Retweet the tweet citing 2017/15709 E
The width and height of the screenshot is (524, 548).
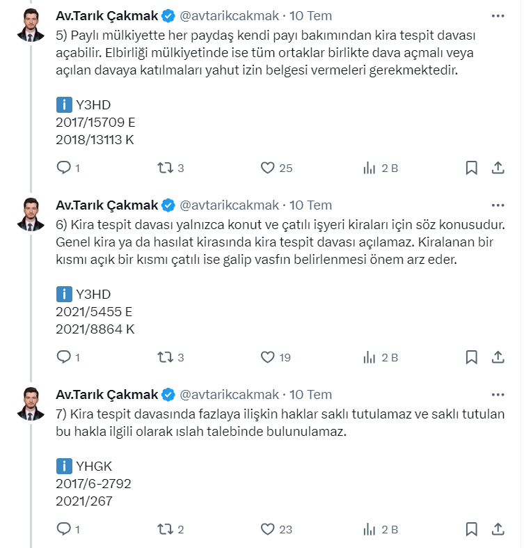pos(165,168)
